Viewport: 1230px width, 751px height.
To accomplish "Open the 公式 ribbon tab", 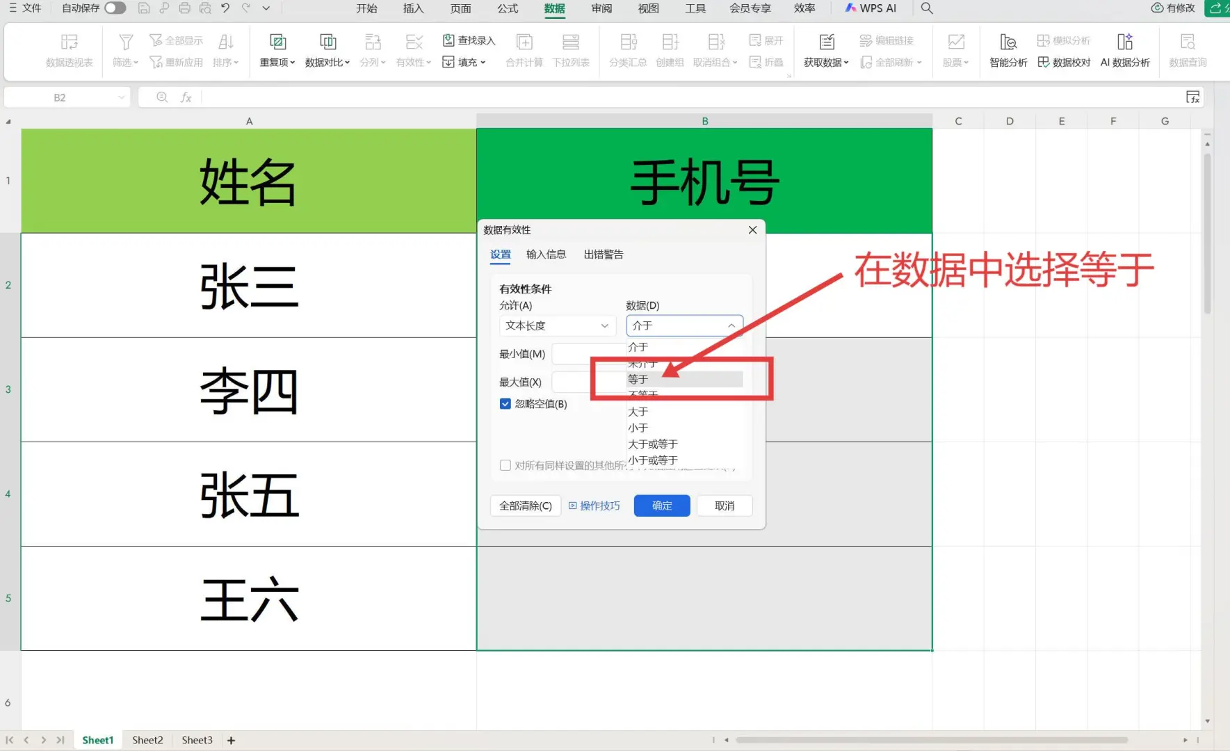I will (508, 8).
